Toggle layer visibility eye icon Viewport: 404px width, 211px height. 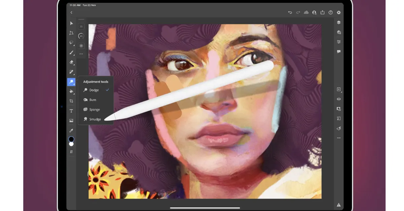tap(339, 99)
